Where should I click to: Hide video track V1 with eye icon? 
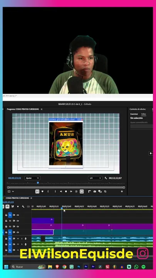18,232
